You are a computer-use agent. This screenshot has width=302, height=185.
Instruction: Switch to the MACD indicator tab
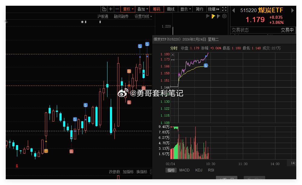pyautogui.click(x=184, y=170)
